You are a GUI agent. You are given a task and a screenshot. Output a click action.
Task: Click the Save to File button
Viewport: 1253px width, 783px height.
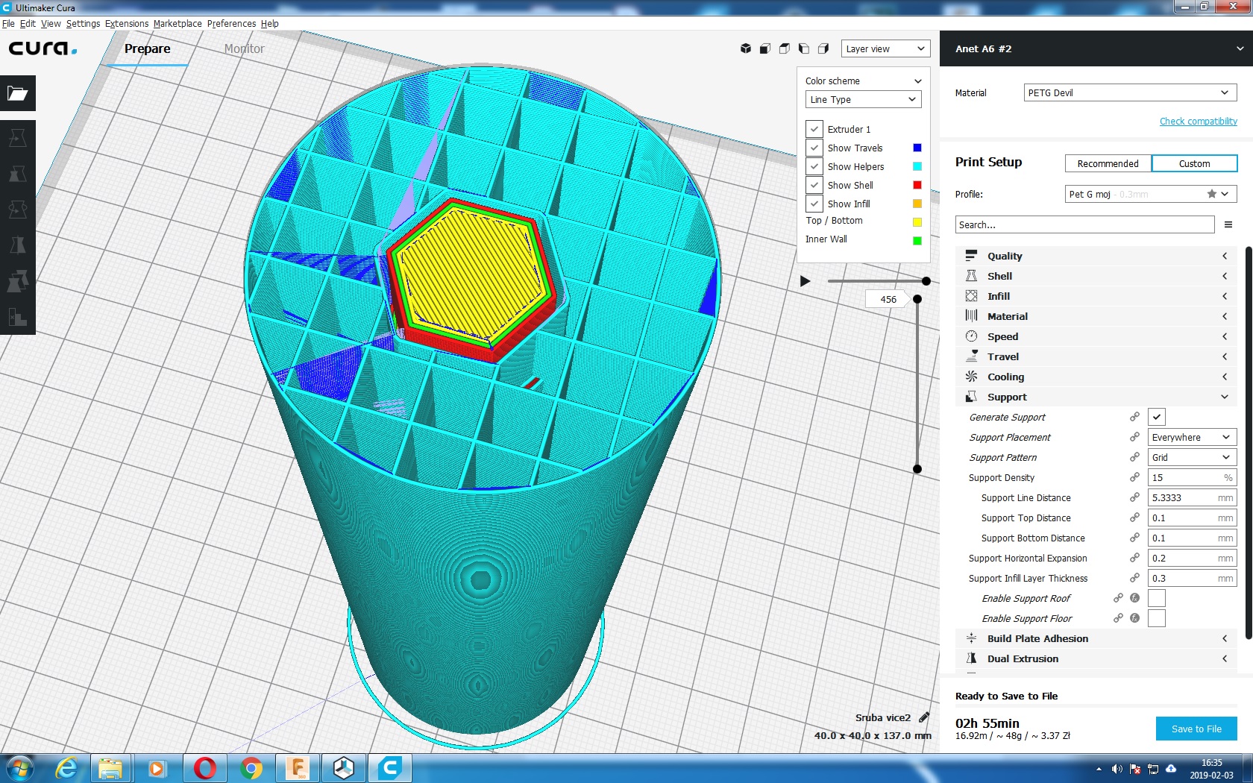pos(1196,729)
